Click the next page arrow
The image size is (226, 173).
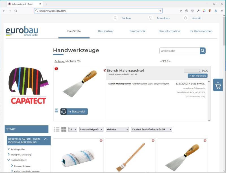(x=170, y=61)
